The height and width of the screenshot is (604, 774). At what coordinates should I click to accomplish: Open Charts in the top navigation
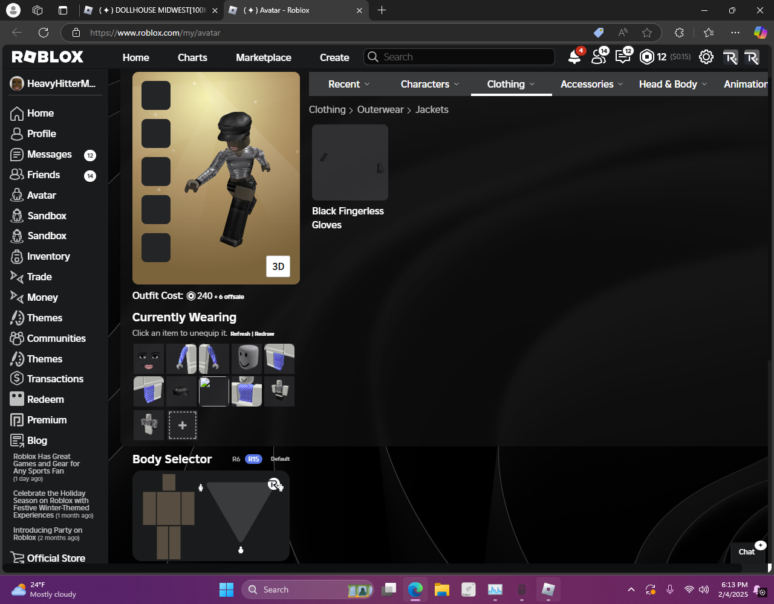pyautogui.click(x=192, y=57)
